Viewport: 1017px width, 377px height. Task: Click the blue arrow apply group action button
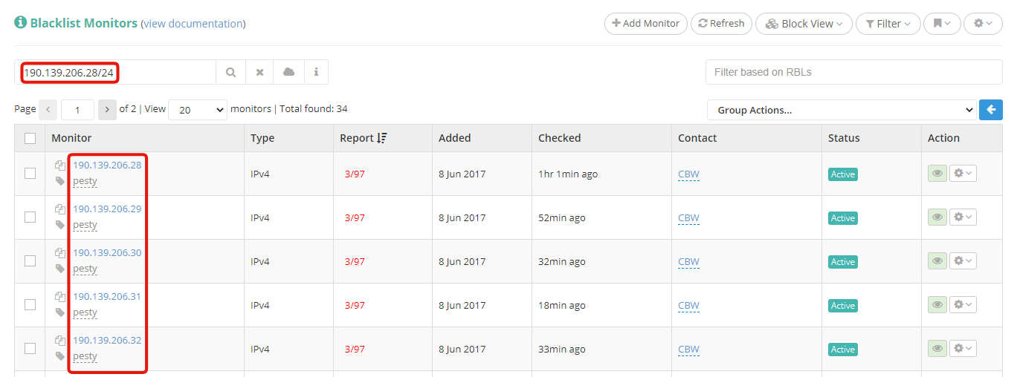[990, 110]
